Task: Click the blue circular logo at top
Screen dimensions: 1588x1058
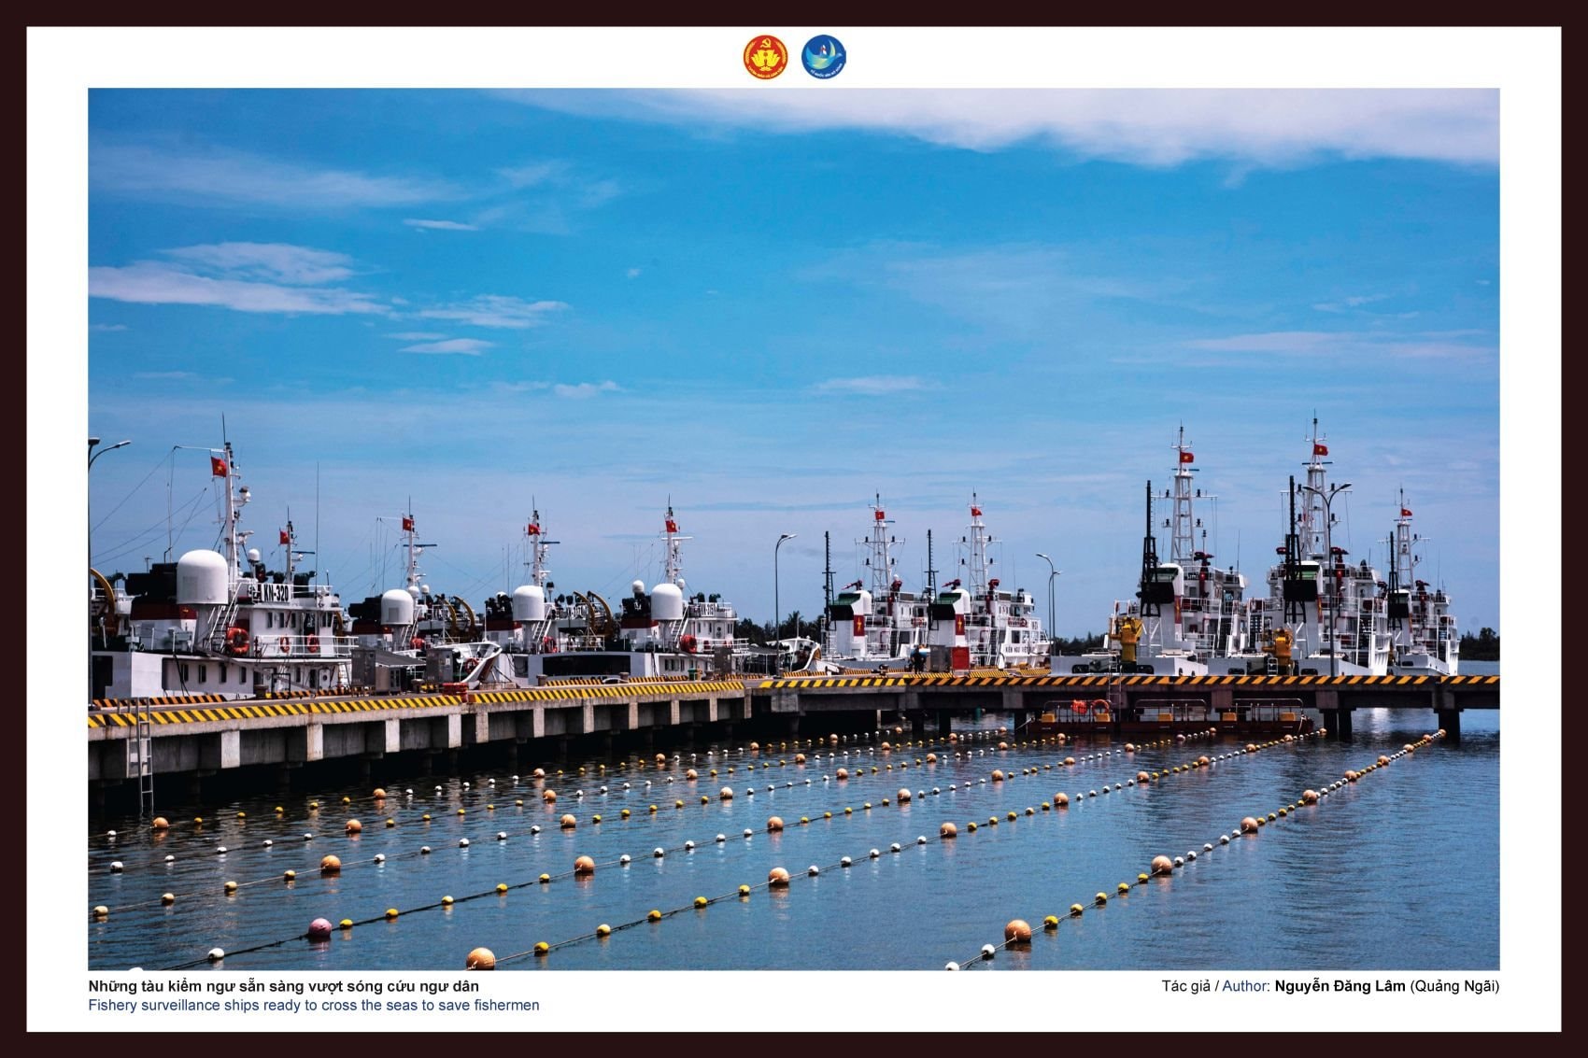Action: 823,57
